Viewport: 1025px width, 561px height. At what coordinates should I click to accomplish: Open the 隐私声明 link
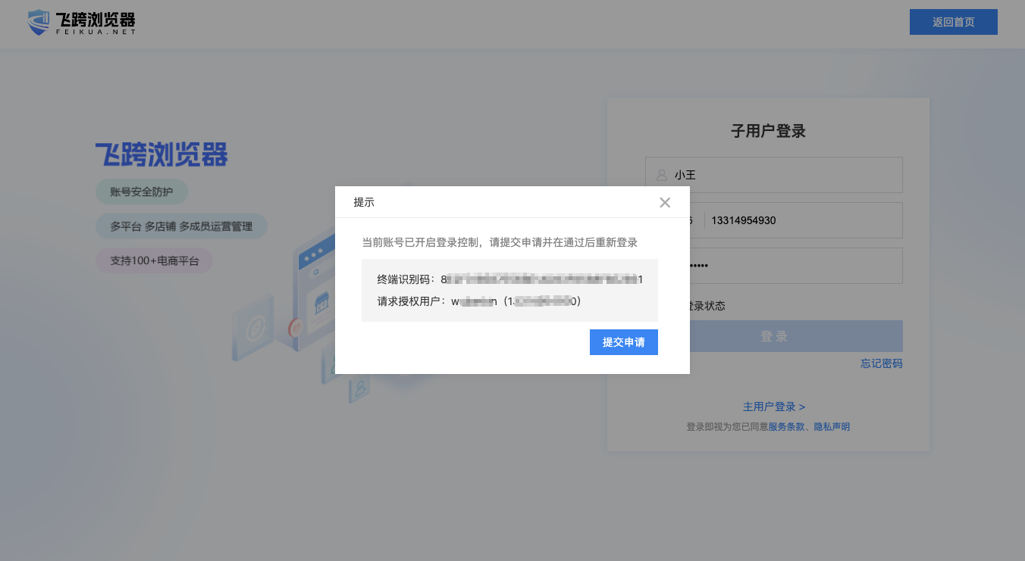click(x=832, y=427)
